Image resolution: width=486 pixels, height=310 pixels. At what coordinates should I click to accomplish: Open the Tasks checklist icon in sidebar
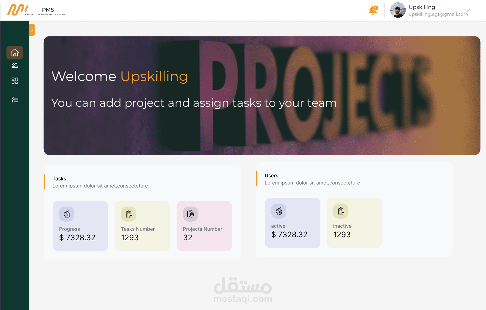click(x=15, y=100)
